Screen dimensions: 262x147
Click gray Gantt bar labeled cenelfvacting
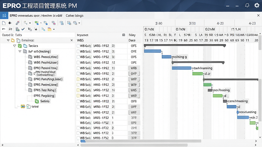[x=225, y=101]
